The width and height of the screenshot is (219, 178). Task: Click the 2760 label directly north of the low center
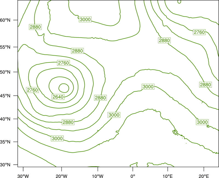click(x=64, y=63)
